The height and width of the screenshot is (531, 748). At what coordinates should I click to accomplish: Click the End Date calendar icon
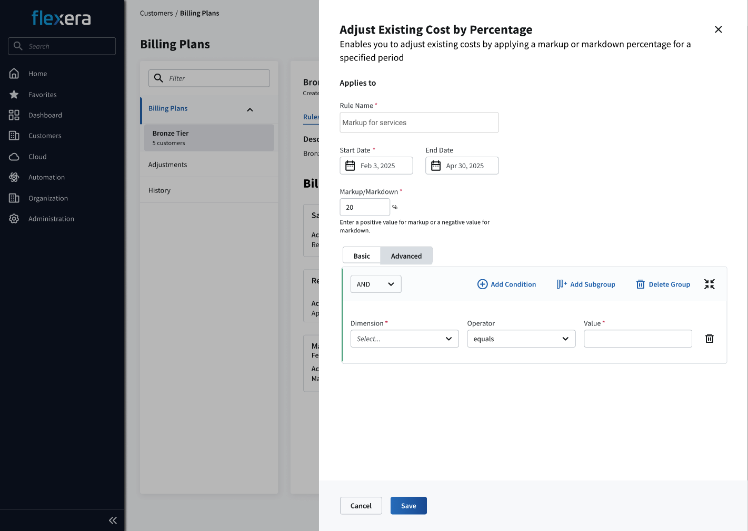[436, 166]
